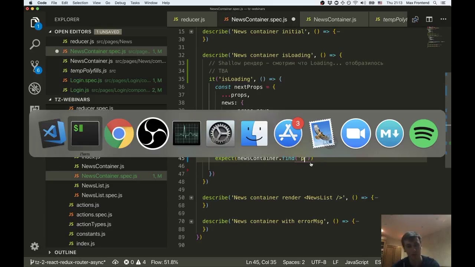Click Ln 45, Col 35 status item
The width and height of the screenshot is (475, 267).
[261, 262]
